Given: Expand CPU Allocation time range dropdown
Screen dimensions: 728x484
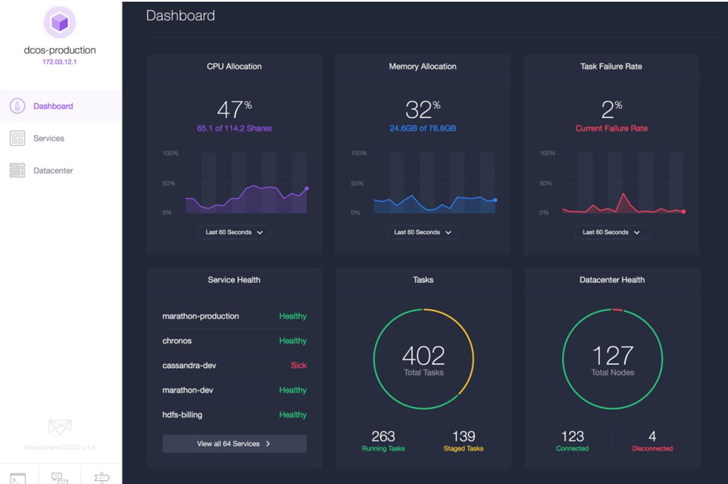Looking at the screenshot, I should (234, 232).
